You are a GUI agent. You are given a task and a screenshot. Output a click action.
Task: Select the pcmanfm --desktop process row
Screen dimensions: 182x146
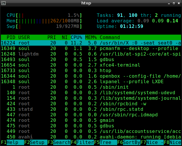[x=91, y=49]
